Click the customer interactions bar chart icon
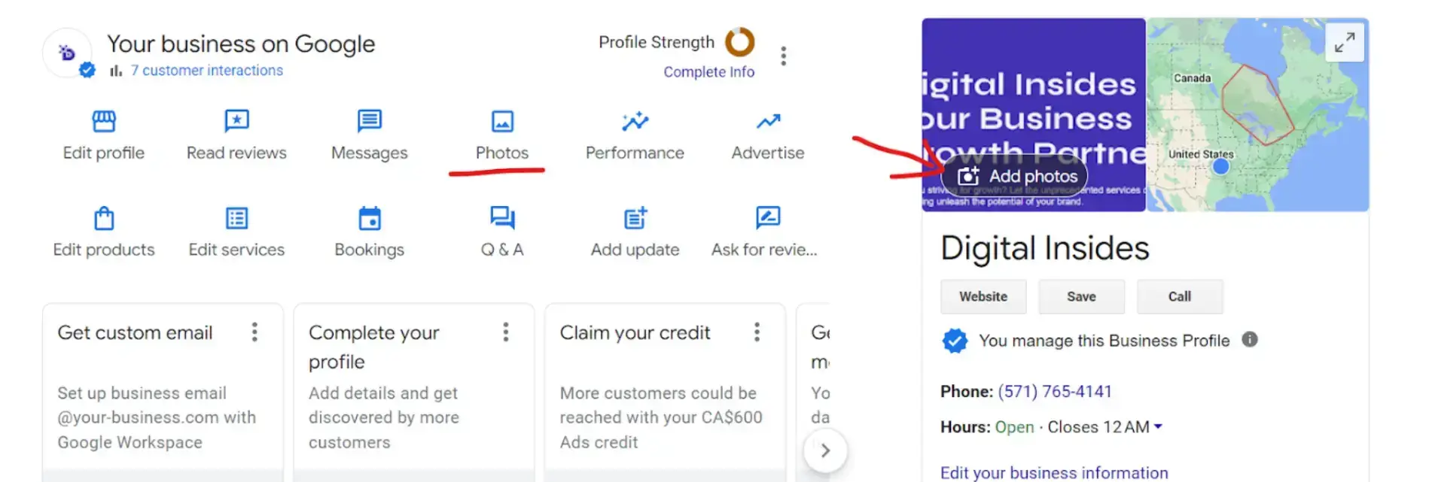The image size is (1438, 482). point(116,71)
